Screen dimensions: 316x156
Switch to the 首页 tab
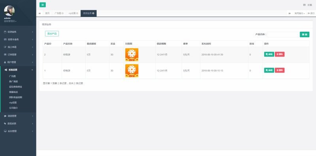(x=47, y=13)
